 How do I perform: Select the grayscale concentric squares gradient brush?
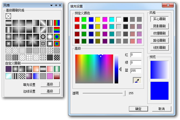tap(43, 43)
